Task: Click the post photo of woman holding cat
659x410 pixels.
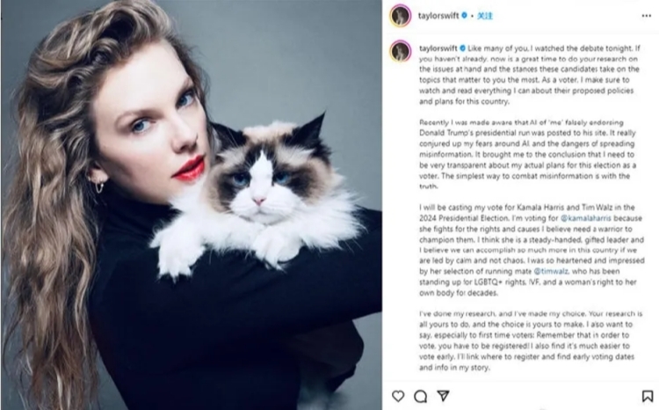Action: click(192, 205)
